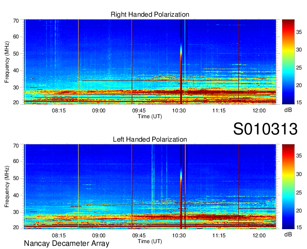Click "70" frequency tick of Right Handed plot

tap(16, 21)
